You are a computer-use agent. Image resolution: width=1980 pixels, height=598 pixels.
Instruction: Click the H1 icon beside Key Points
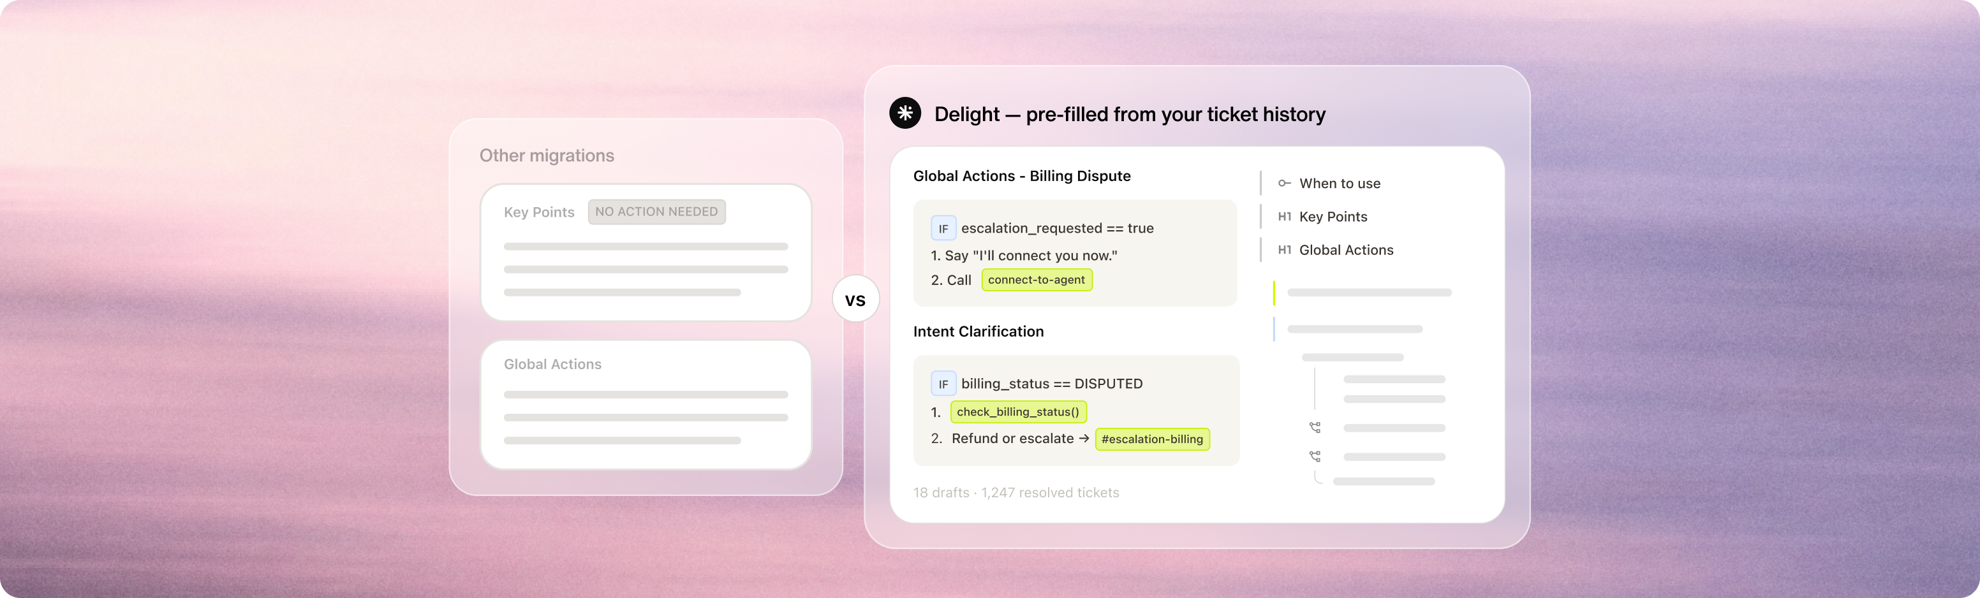click(1285, 217)
